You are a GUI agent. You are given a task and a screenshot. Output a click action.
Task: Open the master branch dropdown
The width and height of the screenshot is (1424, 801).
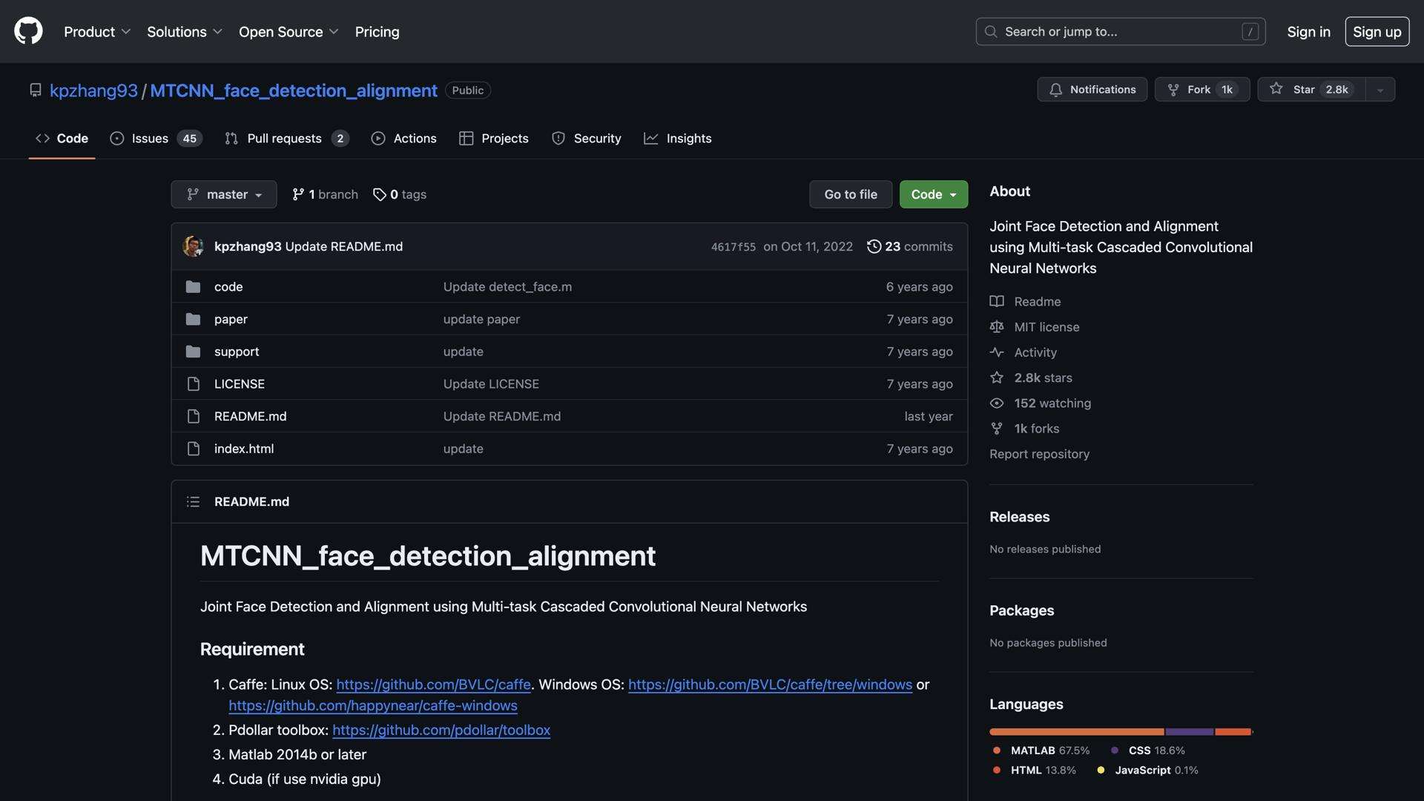pyautogui.click(x=223, y=194)
